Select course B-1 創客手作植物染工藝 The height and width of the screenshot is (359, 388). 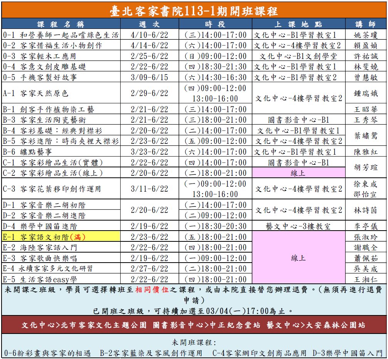[x=48, y=109]
